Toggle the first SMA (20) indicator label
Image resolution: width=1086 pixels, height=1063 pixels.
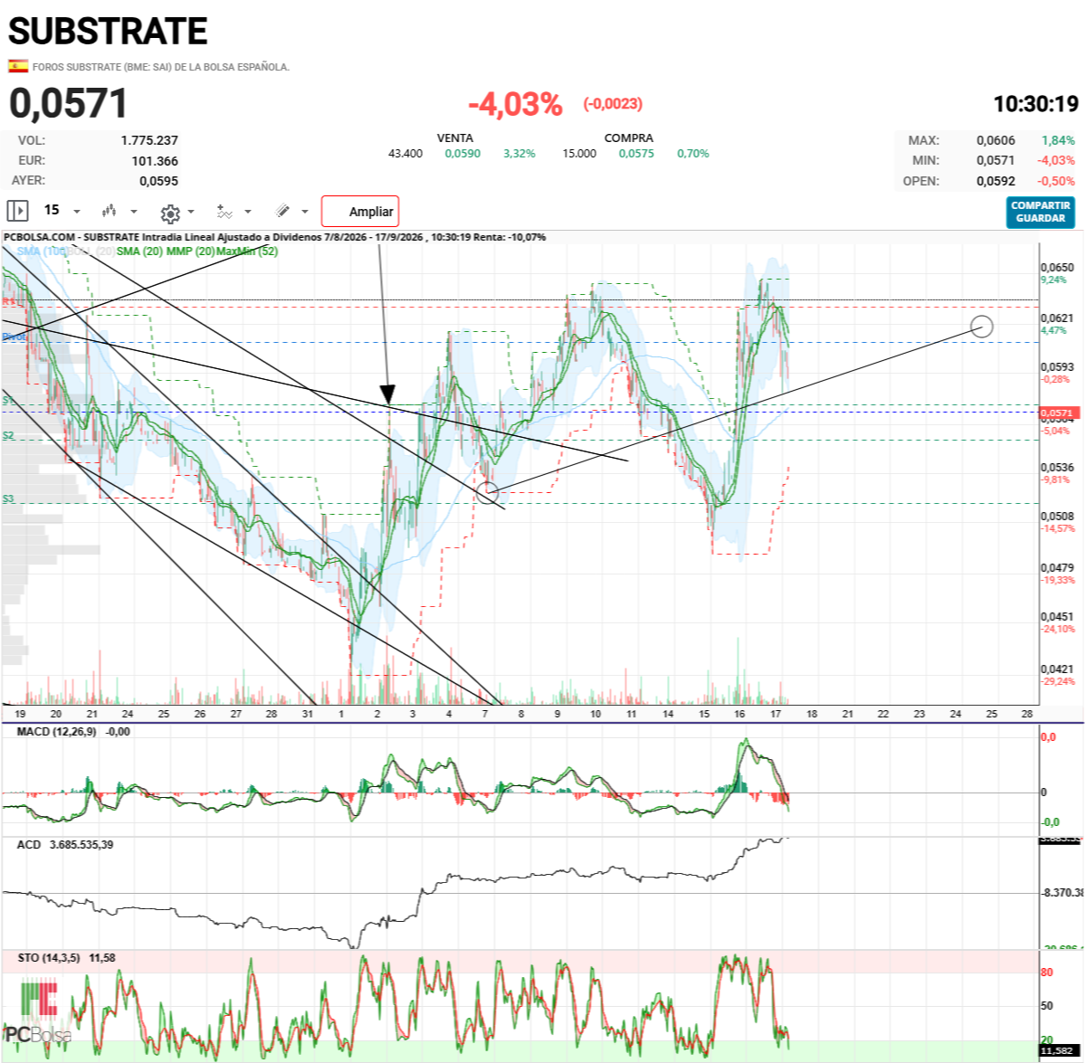click(x=139, y=251)
